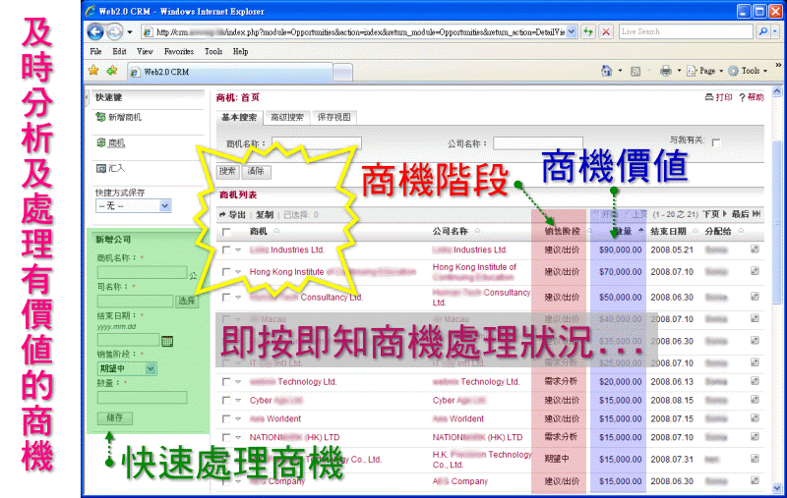Viewport: 787px width, 498px height.
Task: Check the Hong Kong Institute row checkbox
Action: tap(226, 271)
